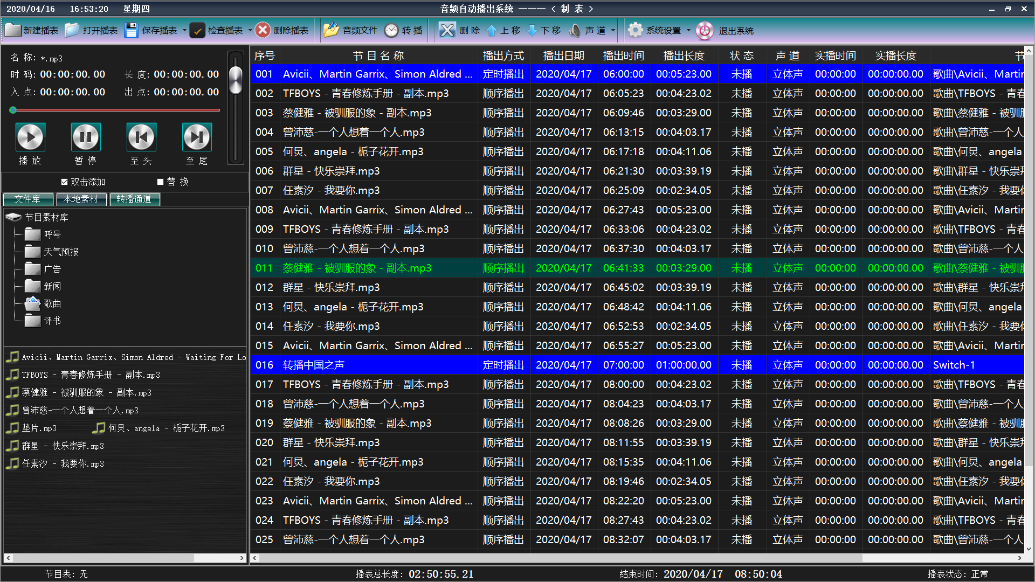Add audio via 音频文件 toolbar icon
This screenshot has width=1035, height=582.
point(350,30)
